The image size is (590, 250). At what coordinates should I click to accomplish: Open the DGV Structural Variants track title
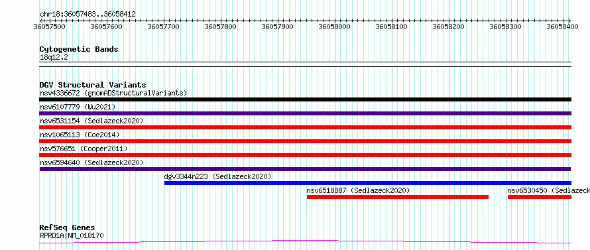[x=93, y=85]
